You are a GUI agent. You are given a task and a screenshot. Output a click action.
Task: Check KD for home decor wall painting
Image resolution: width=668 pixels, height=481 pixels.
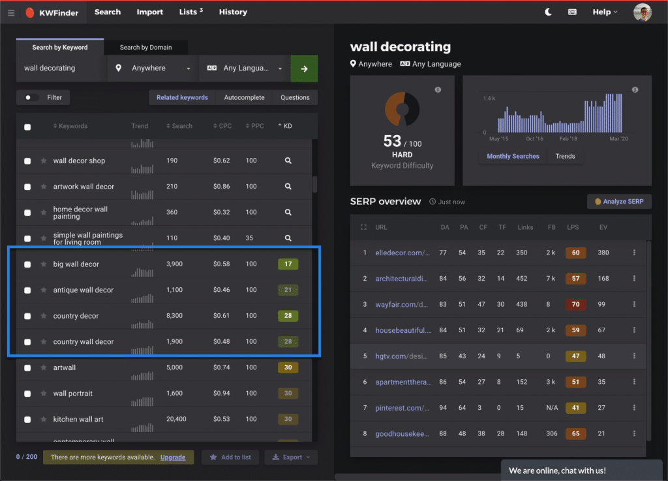coord(288,212)
